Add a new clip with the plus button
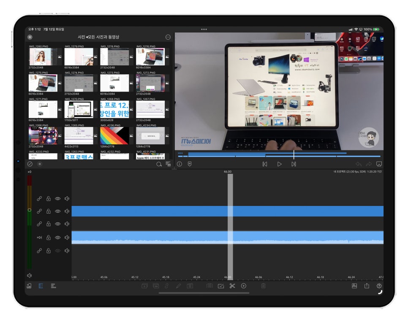 point(244,286)
